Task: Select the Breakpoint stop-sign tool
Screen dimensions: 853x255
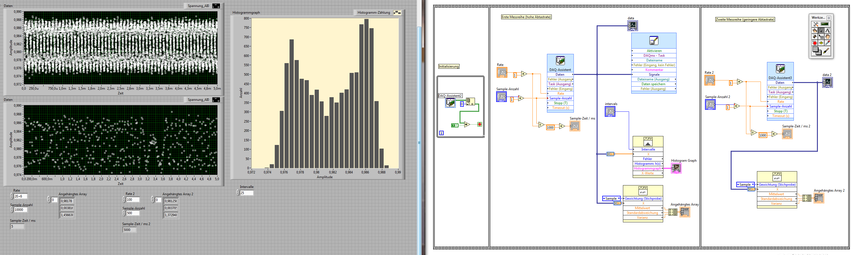Action: 815,43
